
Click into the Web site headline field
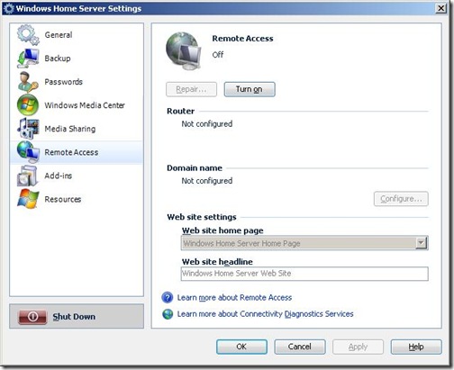(304, 274)
